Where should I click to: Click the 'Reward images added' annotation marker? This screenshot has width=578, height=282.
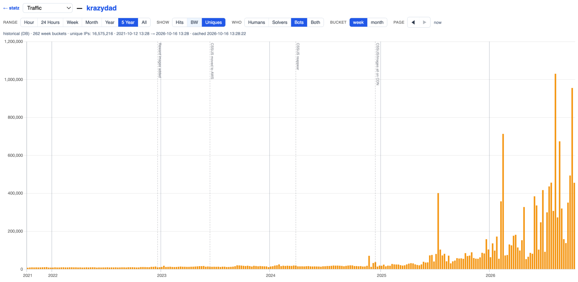coord(160,60)
